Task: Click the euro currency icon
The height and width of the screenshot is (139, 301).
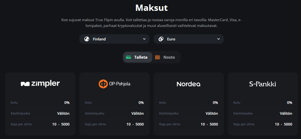Action: point(161,39)
